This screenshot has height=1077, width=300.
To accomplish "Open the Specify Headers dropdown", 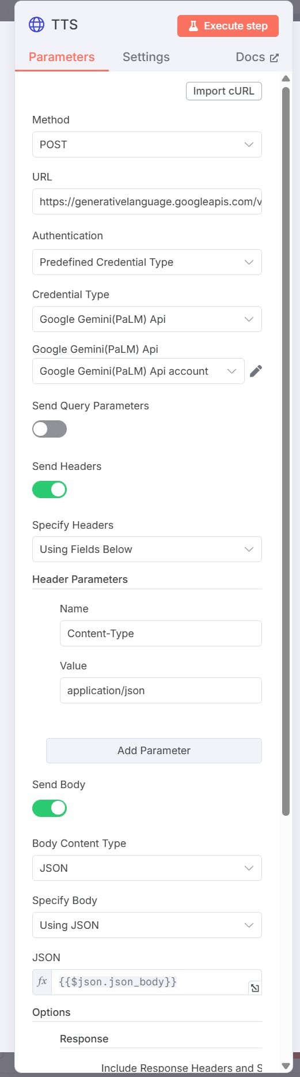I will click(147, 549).
